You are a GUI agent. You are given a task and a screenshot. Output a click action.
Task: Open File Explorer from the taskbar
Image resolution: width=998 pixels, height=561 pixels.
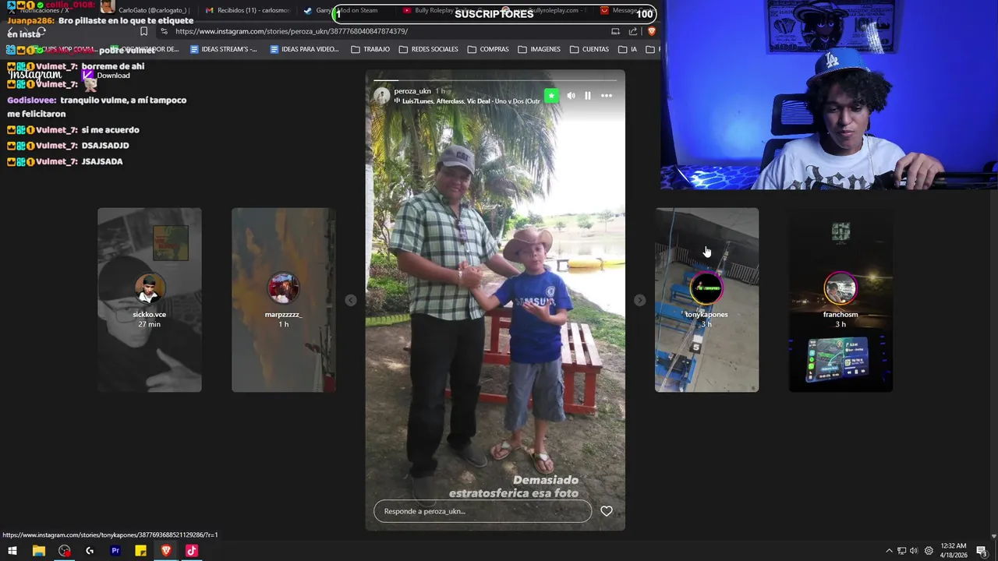38,551
